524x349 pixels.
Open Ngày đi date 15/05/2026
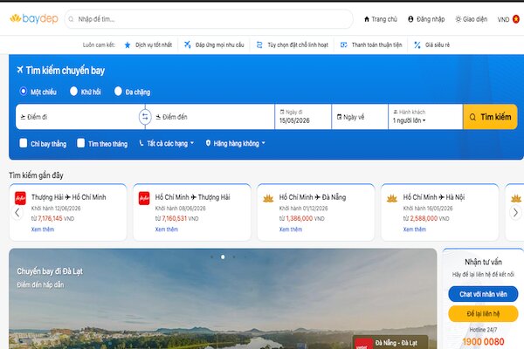(303, 117)
